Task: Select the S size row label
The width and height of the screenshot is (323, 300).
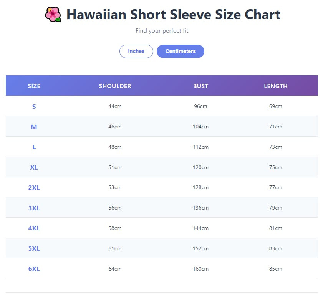Action: 34,107
